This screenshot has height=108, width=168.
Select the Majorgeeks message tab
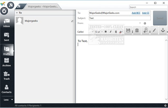(43, 6)
